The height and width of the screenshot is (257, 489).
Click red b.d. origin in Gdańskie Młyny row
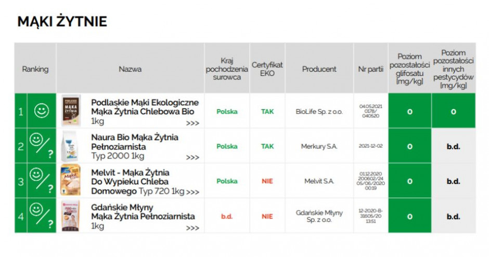click(227, 216)
